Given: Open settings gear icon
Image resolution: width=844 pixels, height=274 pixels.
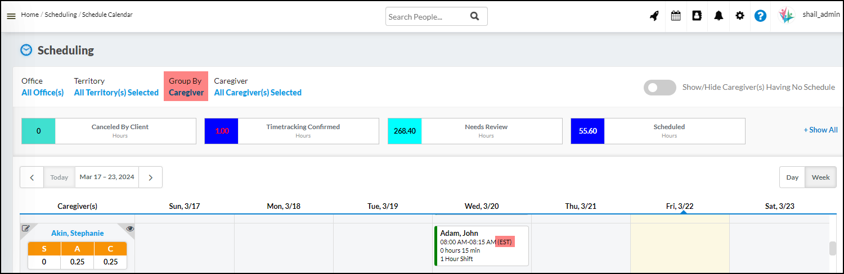Looking at the screenshot, I should (740, 16).
